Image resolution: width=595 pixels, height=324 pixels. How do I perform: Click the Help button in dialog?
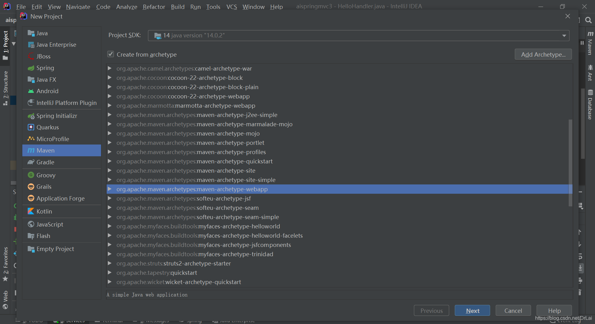[554, 311]
